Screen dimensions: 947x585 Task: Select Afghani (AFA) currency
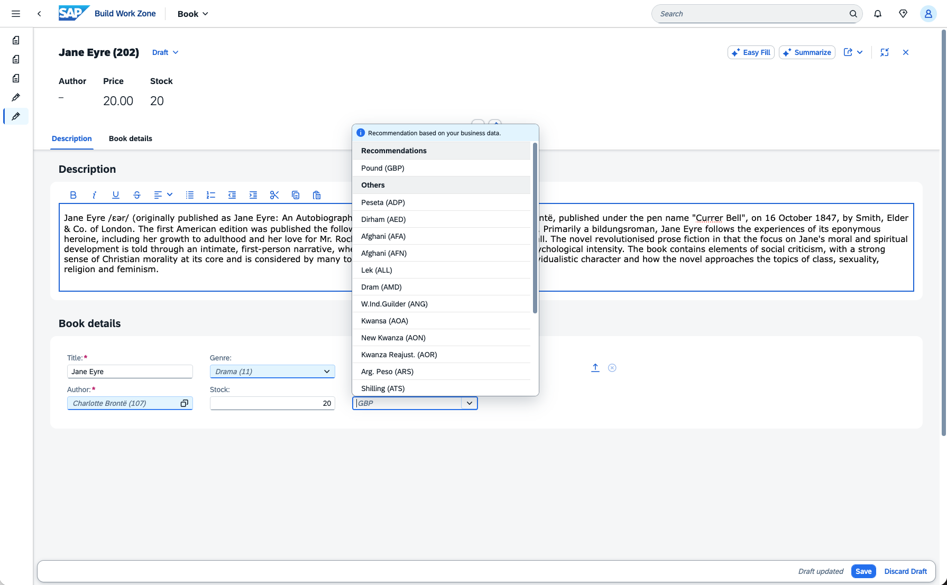(442, 236)
